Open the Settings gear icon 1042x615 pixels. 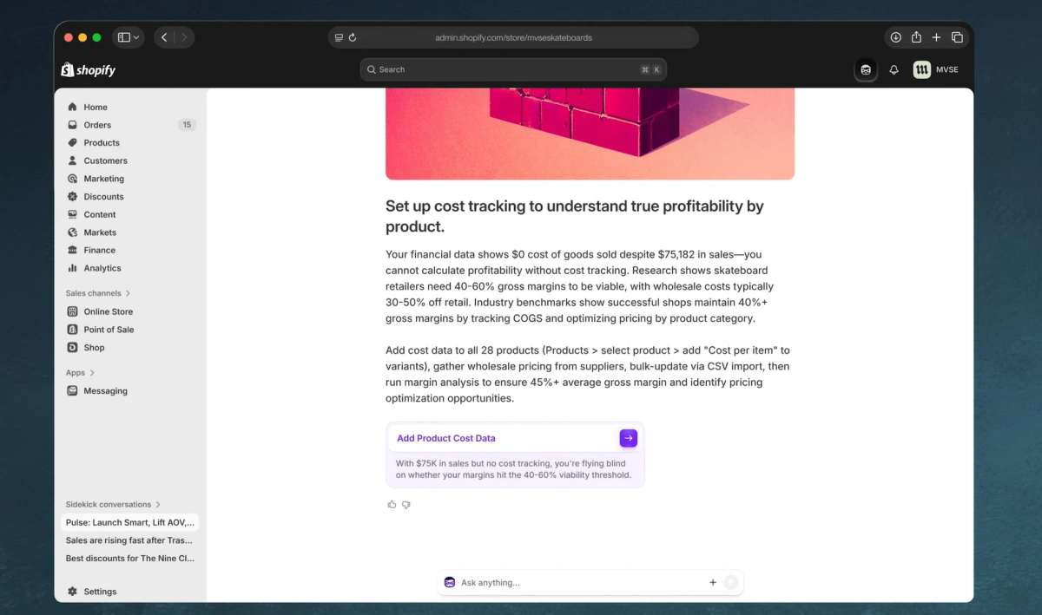(73, 592)
